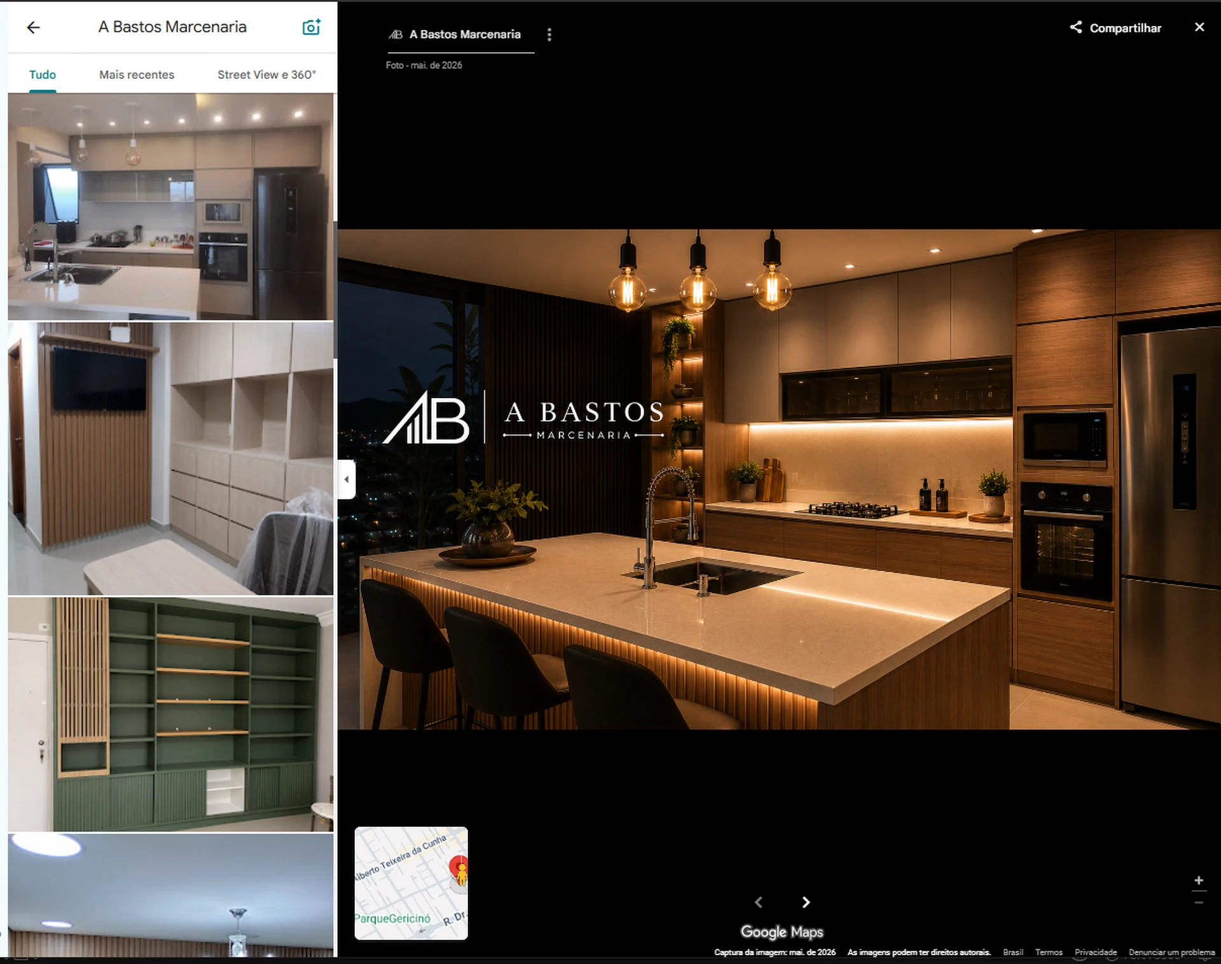This screenshot has width=1221, height=964.
Task: Close the photo viewer
Action: pos(1199,27)
